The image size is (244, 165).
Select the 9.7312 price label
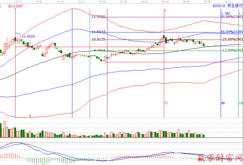(x=99, y=50)
